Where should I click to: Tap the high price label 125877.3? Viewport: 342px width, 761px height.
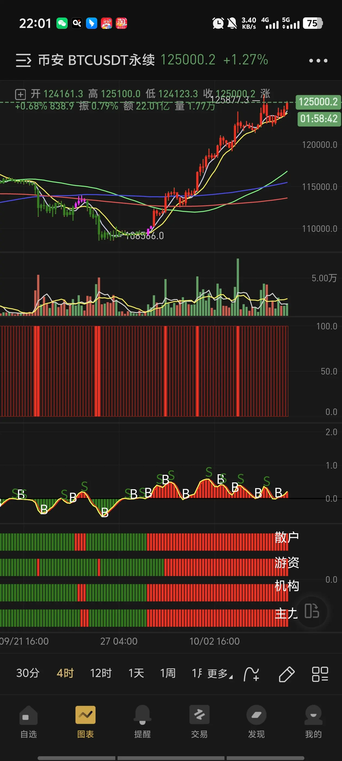(230, 100)
